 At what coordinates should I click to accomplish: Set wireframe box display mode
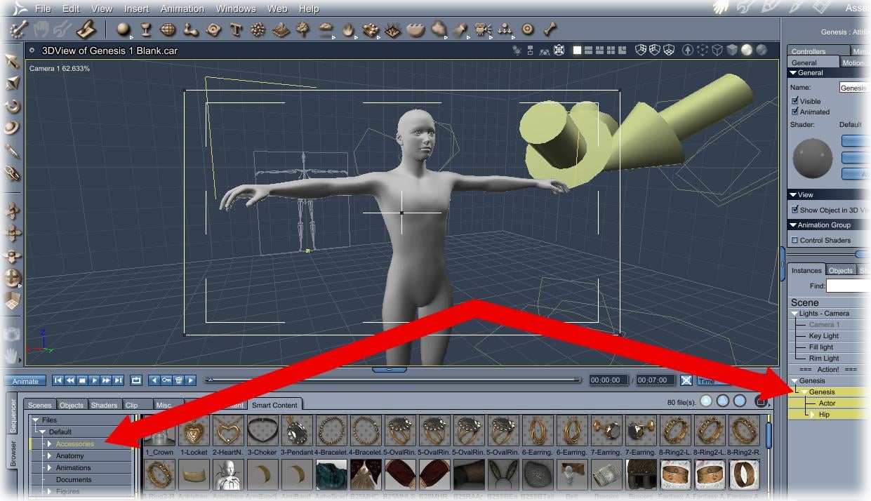click(x=717, y=50)
